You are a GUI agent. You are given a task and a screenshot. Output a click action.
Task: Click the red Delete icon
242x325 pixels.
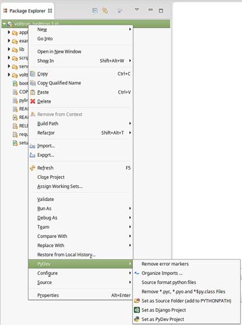[x=33, y=101]
